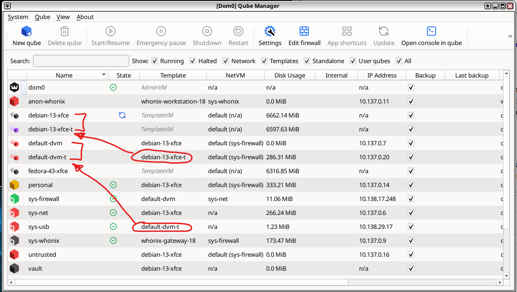Click the Emergency pause icon
This screenshot has height=292, width=517.
[x=161, y=31]
